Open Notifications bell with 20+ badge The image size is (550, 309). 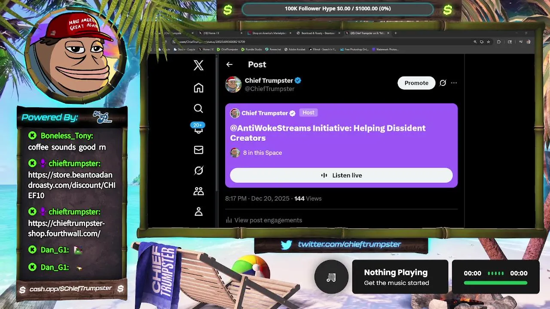198,128
